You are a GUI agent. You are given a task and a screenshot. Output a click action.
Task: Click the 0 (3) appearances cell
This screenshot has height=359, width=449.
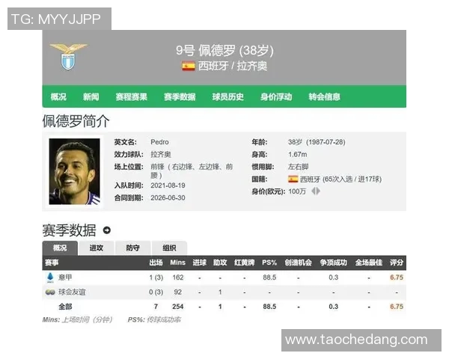pyautogui.click(x=156, y=292)
